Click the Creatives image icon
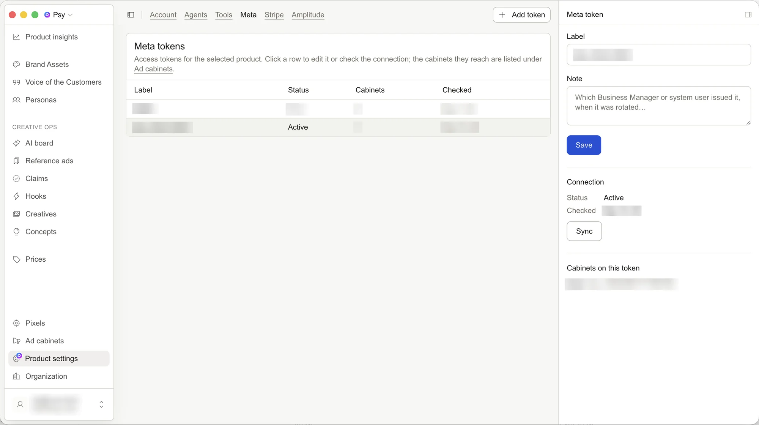 [x=16, y=214]
